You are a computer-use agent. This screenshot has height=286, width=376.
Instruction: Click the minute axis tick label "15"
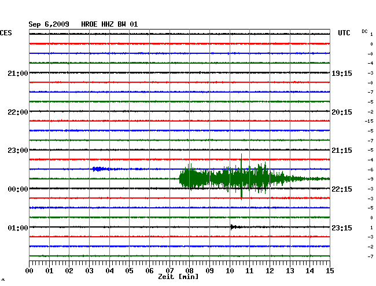click(330, 271)
